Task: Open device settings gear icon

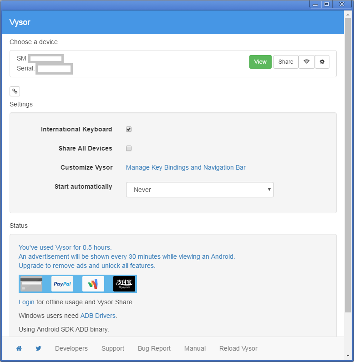Action: [x=322, y=62]
